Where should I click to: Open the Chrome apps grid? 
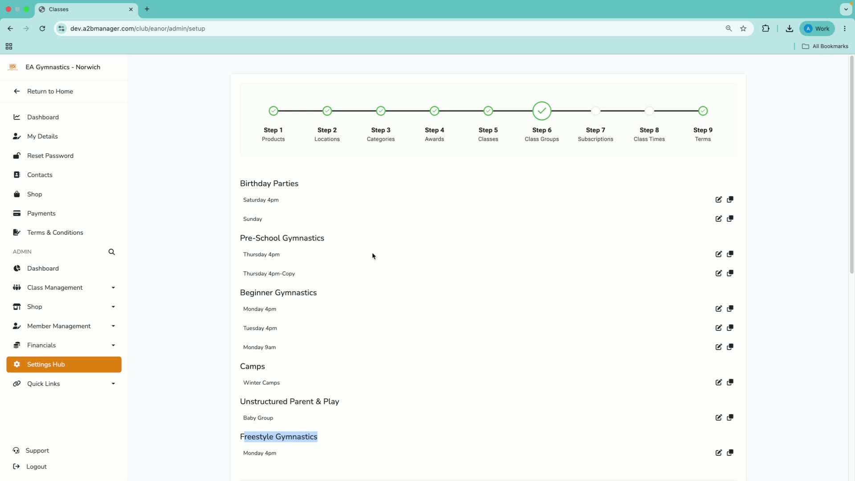tap(9, 46)
